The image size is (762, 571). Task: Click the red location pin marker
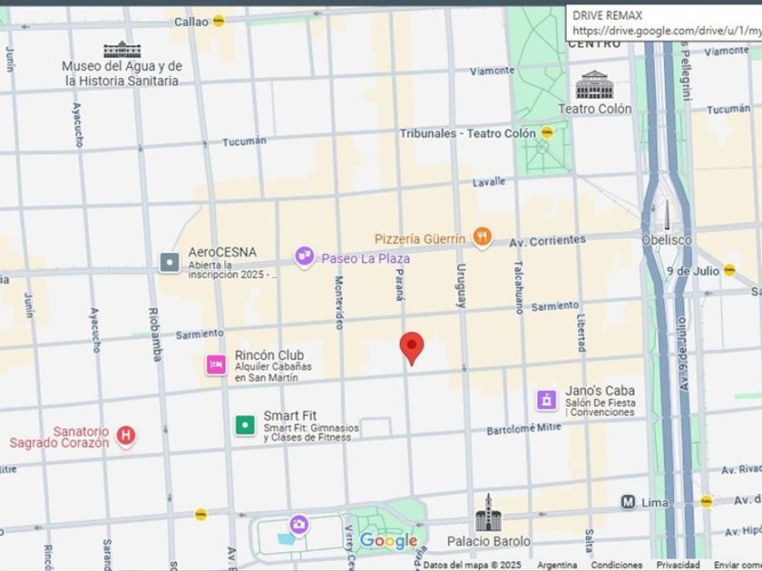[x=412, y=348]
